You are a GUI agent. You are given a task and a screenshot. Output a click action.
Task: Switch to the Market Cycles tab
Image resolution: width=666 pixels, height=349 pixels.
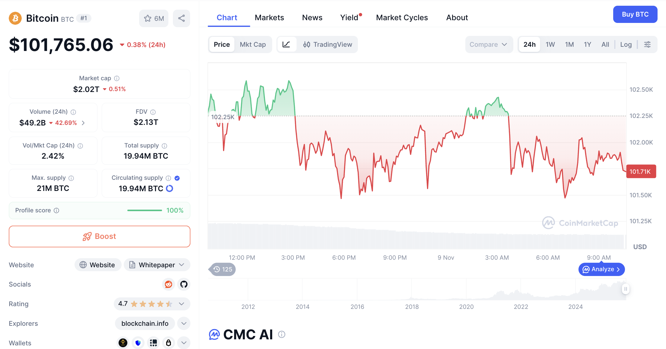click(x=402, y=17)
